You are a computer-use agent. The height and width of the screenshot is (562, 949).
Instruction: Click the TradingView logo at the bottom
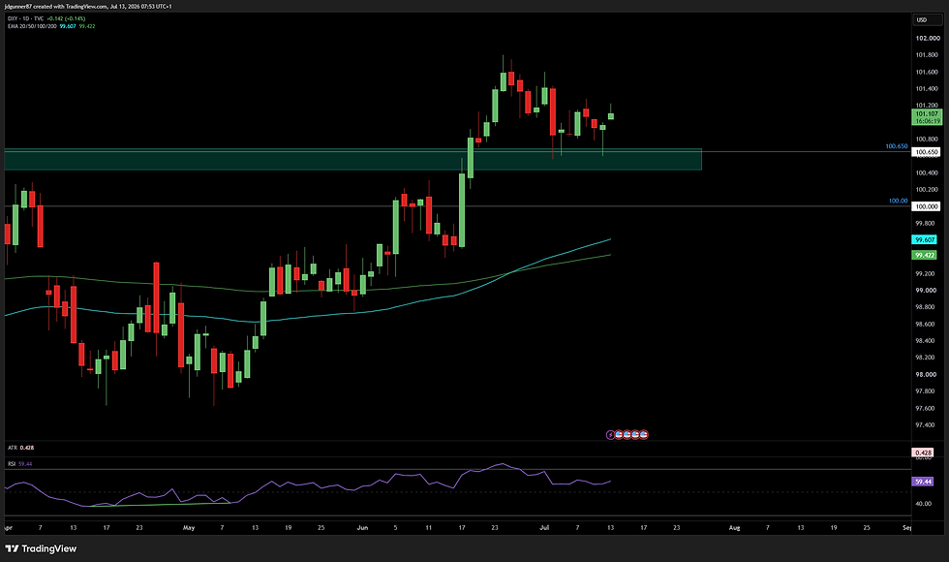tap(41, 548)
